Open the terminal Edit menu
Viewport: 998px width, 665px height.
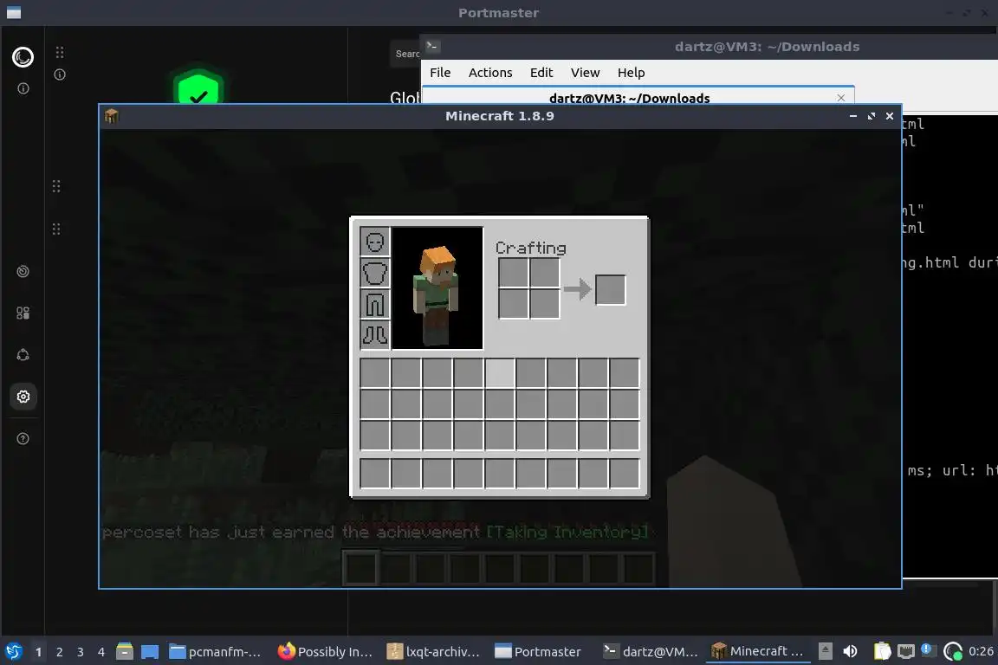tap(541, 73)
